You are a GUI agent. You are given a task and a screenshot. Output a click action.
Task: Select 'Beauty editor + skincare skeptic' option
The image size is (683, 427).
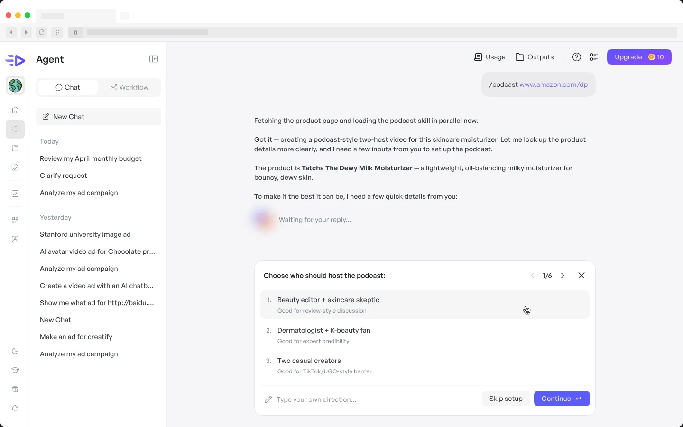(425, 305)
